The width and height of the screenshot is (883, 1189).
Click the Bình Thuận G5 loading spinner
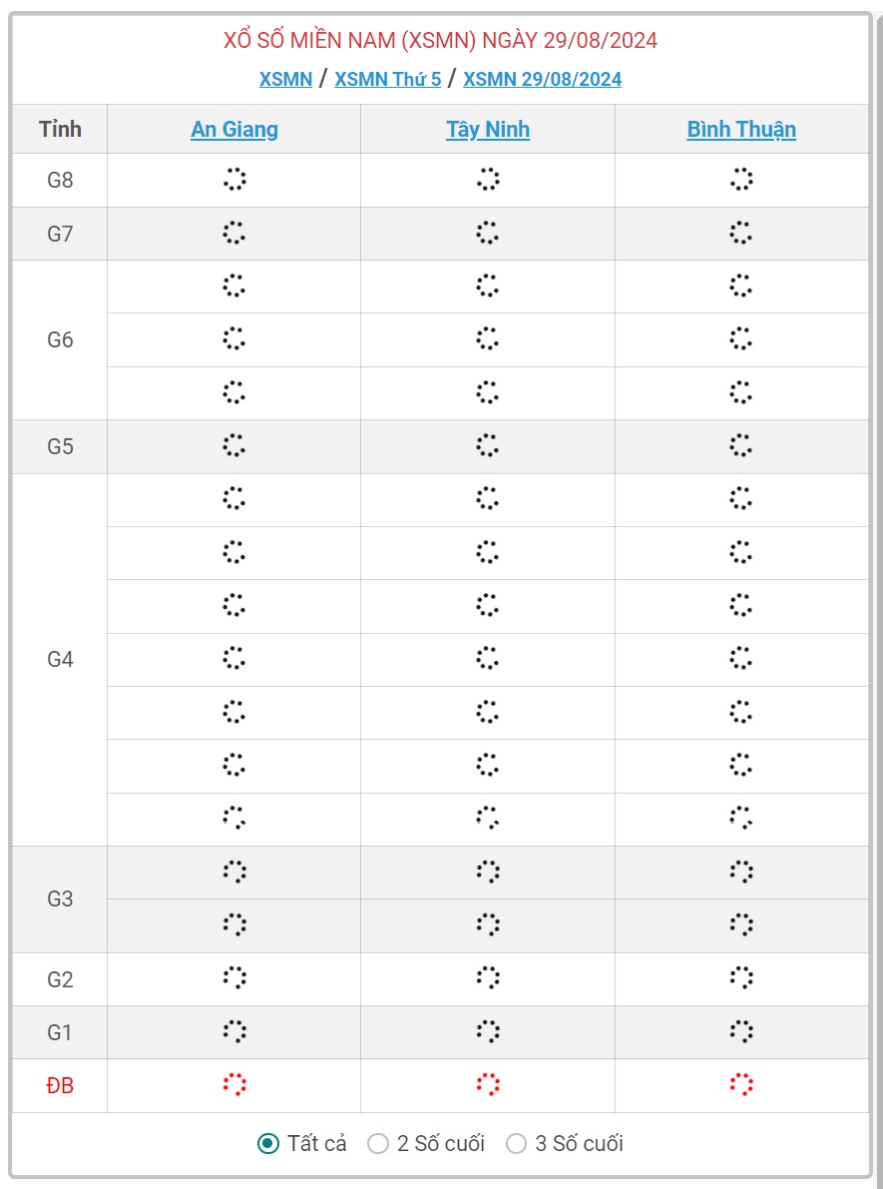[x=741, y=446]
